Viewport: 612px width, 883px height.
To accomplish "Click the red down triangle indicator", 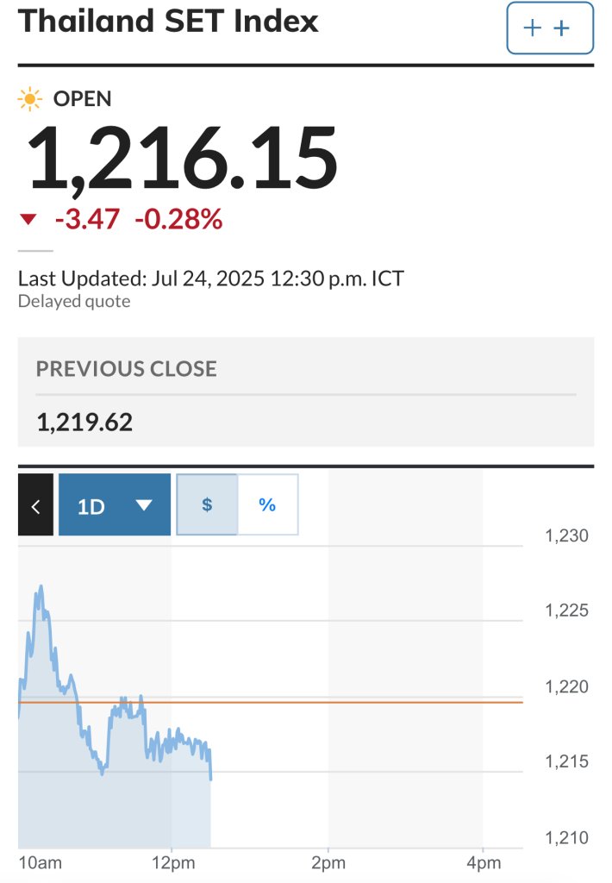I will (28, 219).
